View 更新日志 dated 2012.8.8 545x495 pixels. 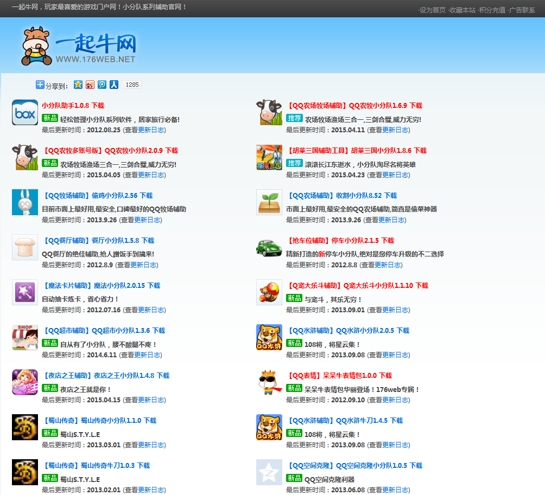(388, 265)
